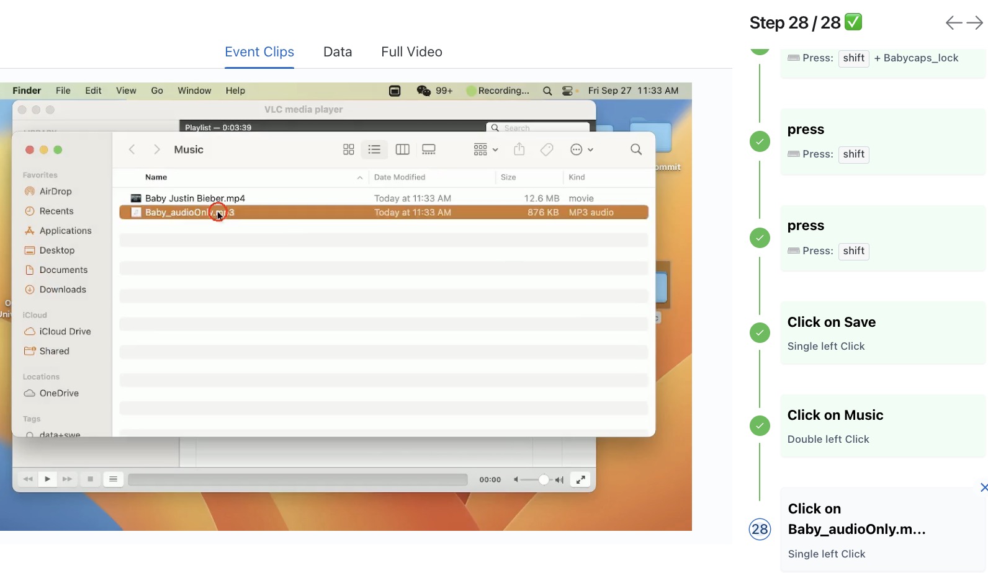
Task: Open the Edit menu
Action: pos(93,91)
